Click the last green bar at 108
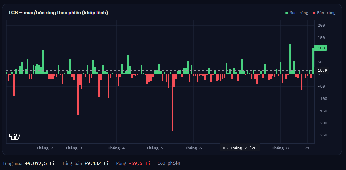The image size is (346, 170). [313, 61]
